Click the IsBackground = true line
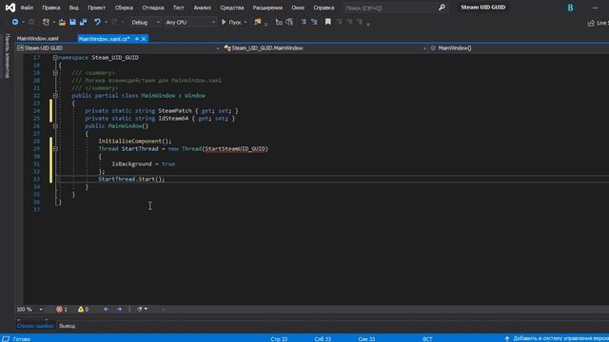The height and width of the screenshot is (342, 609). pyautogui.click(x=144, y=164)
